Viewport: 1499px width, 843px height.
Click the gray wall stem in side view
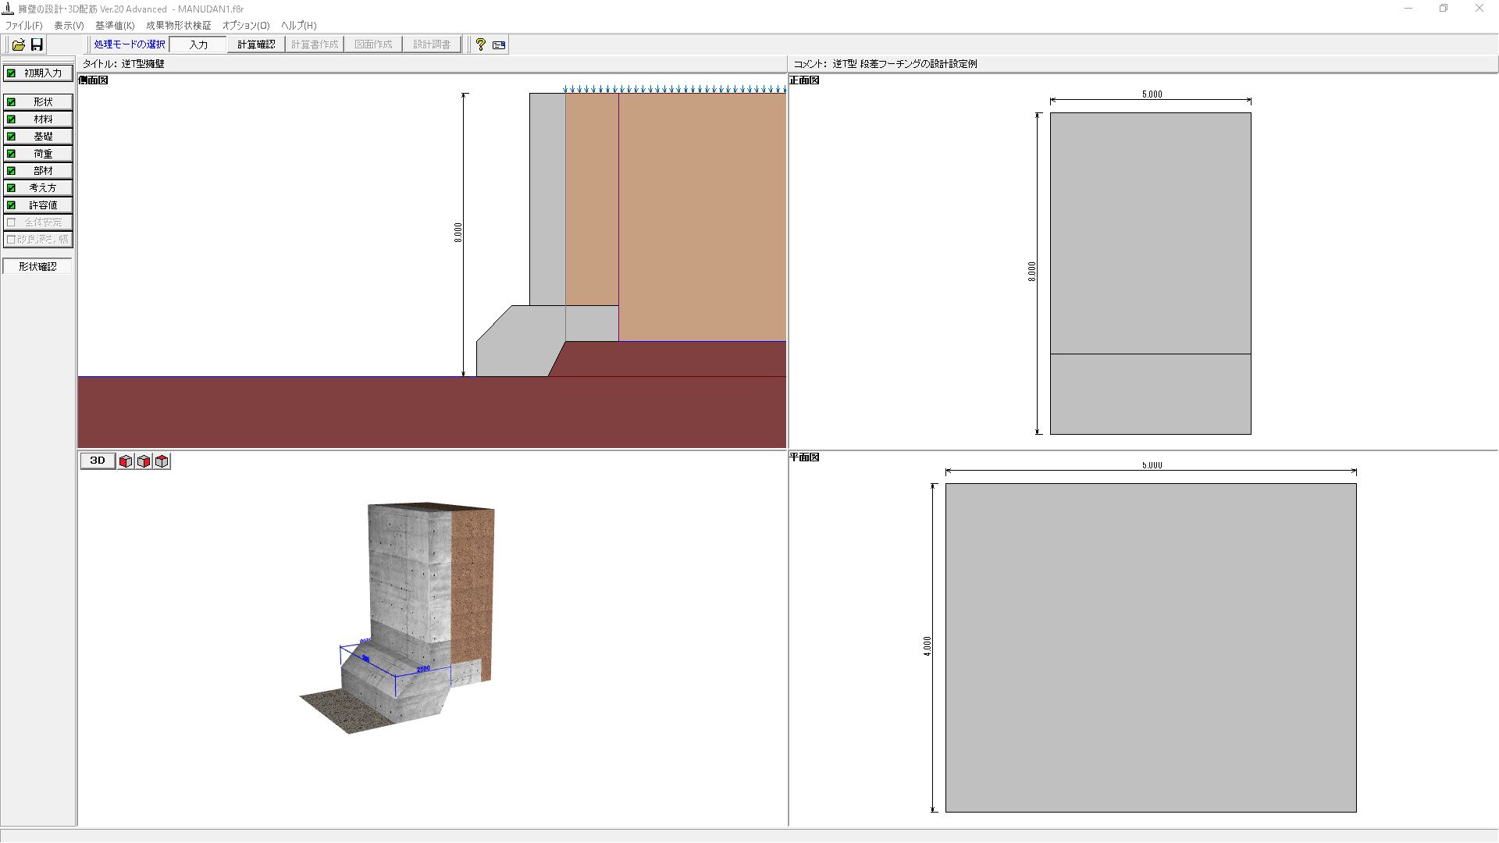pyautogui.click(x=547, y=199)
